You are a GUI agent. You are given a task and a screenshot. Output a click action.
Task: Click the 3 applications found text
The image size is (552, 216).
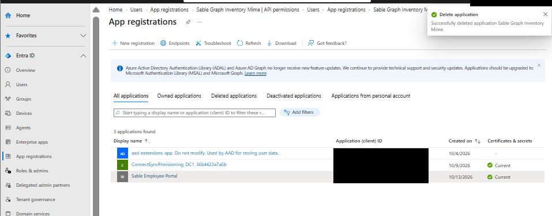point(134,132)
